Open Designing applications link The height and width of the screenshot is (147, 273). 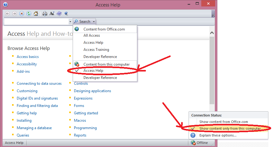[x=92, y=91]
